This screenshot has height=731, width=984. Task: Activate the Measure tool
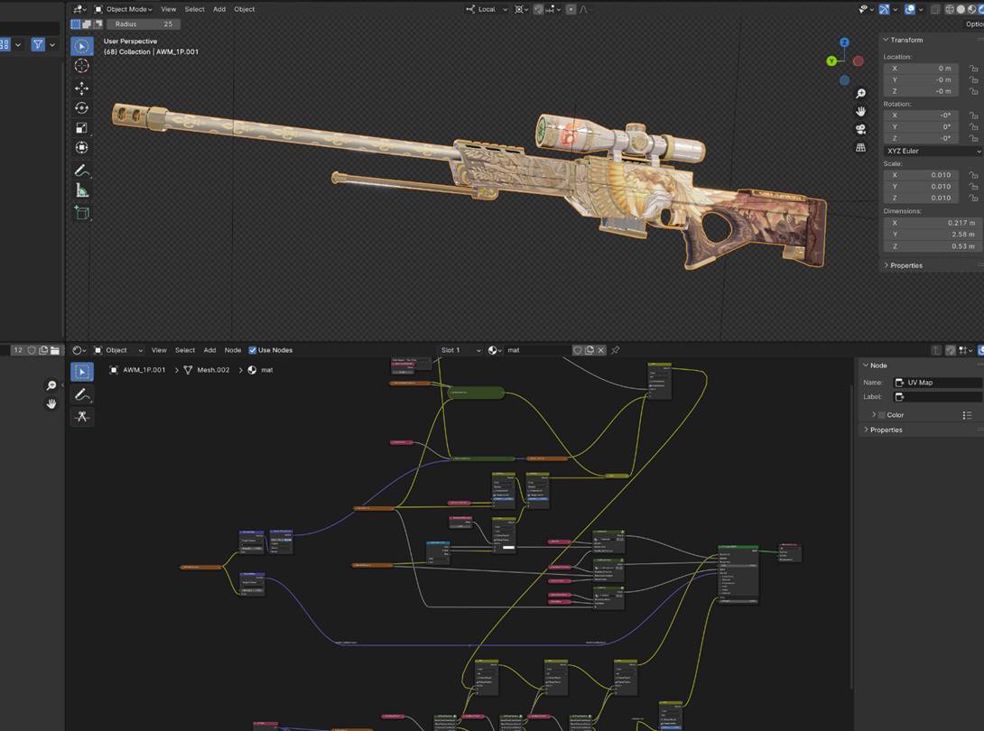[x=81, y=190]
